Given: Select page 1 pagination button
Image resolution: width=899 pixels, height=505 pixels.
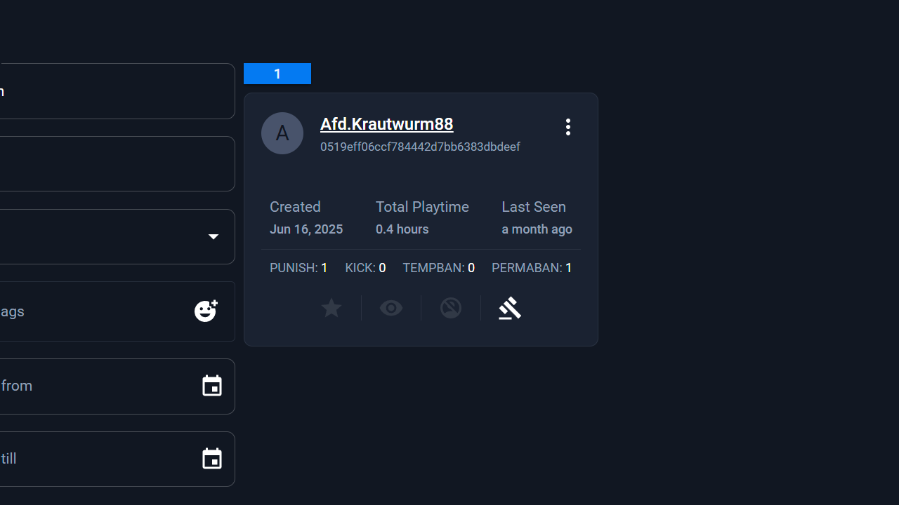Looking at the screenshot, I should pos(277,74).
